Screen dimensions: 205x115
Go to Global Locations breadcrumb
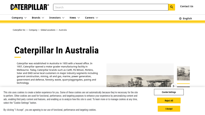[48, 30]
